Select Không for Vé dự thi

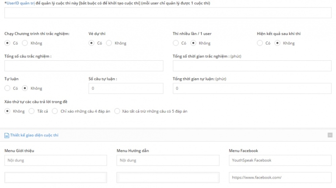109,43
